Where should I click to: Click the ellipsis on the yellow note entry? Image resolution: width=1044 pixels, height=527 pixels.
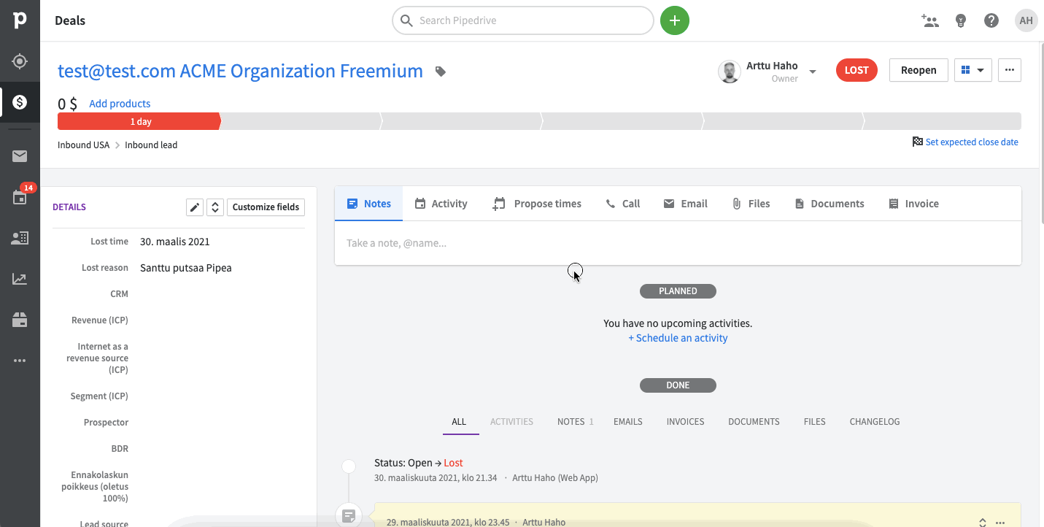point(1000,523)
